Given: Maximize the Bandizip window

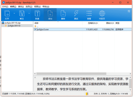Looking at the screenshot, I should 120,3.
